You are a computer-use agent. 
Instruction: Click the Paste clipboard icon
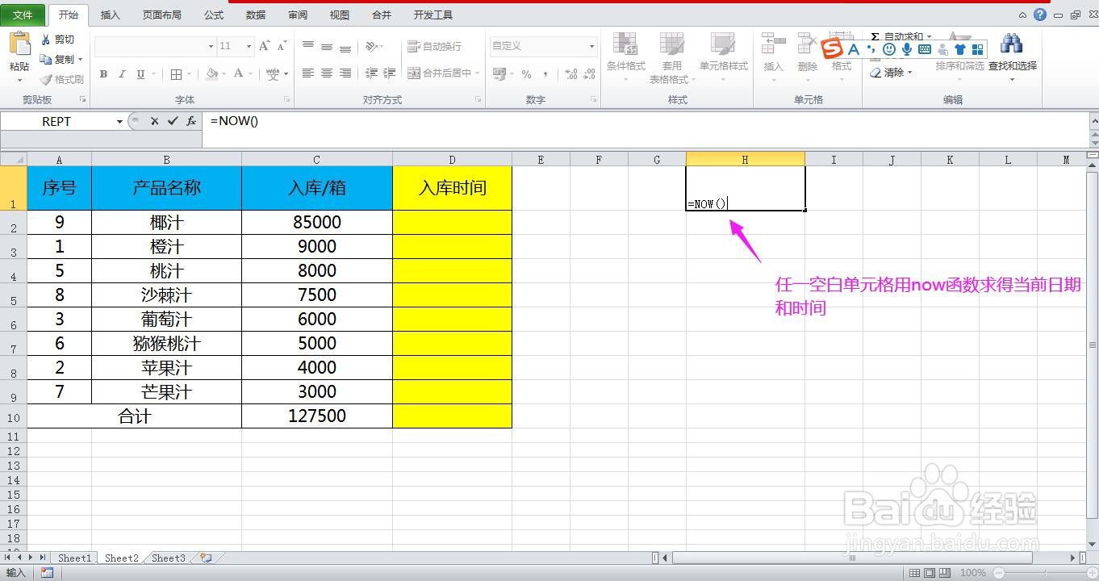(x=19, y=44)
